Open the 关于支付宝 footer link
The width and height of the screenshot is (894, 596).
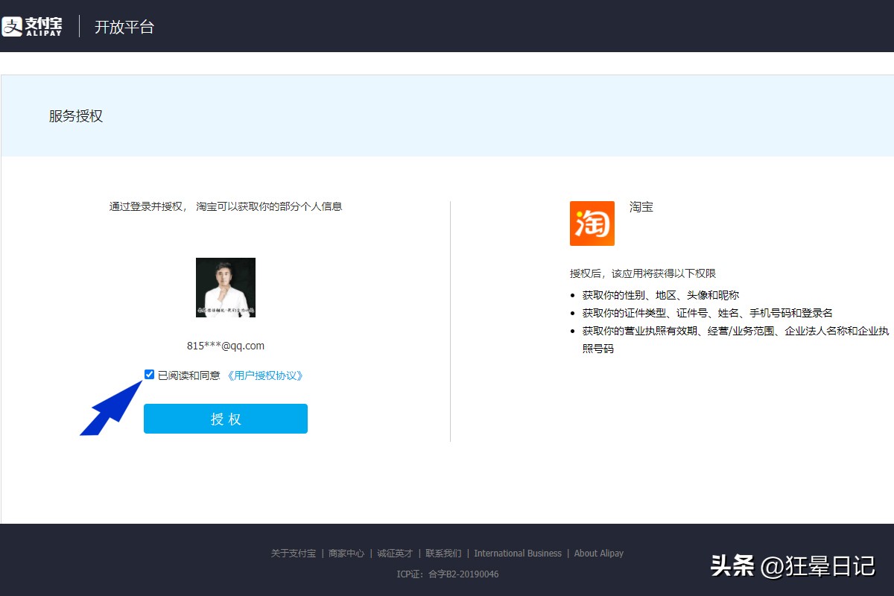tap(293, 554)
